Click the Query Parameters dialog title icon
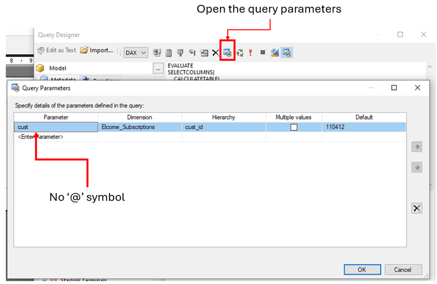 pos(16,88)
